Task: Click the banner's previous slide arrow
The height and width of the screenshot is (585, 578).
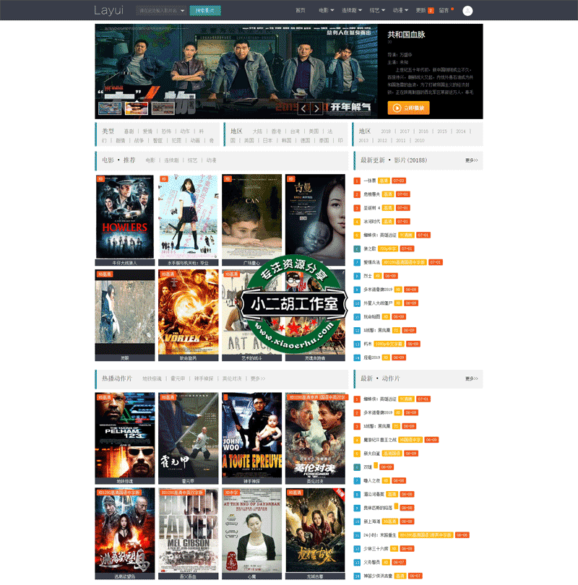Action: (x=304, y=109)
